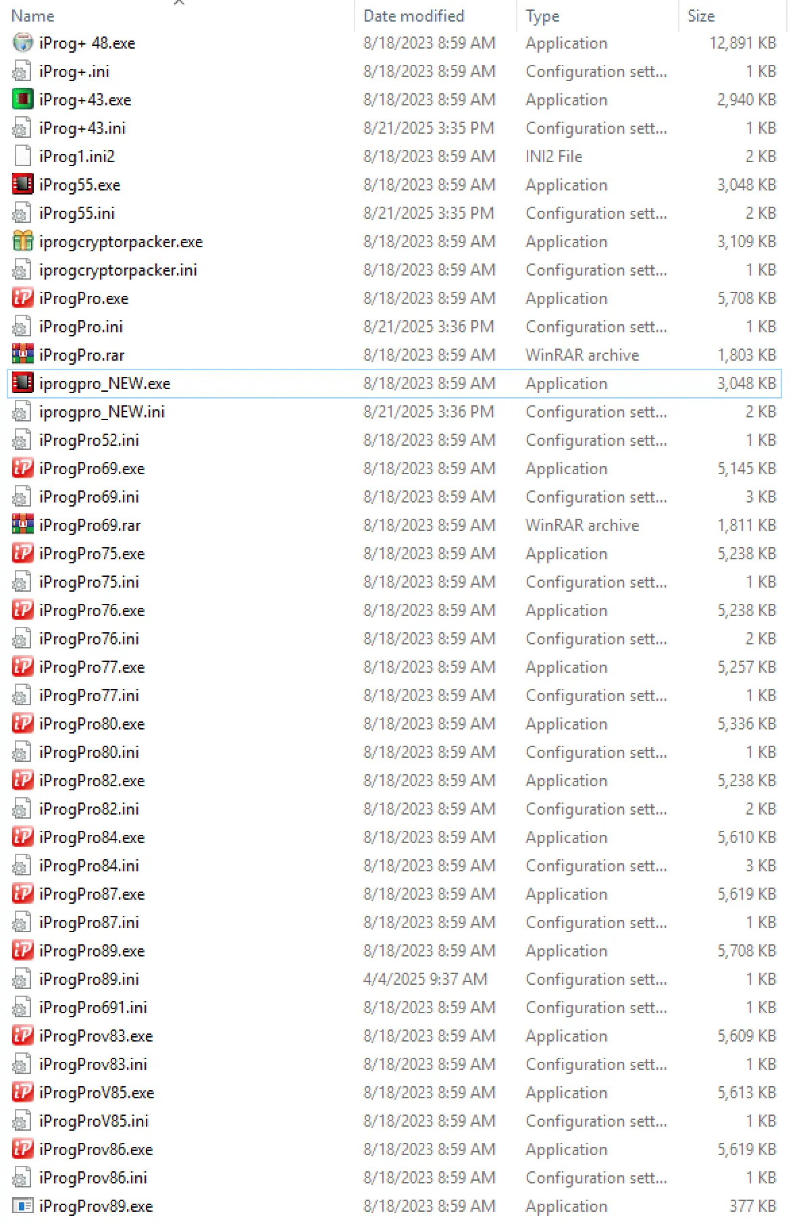Select the blank iProg1.ini2 file icon
This screenshot has width=801, height=1228.
click(22, 157)
